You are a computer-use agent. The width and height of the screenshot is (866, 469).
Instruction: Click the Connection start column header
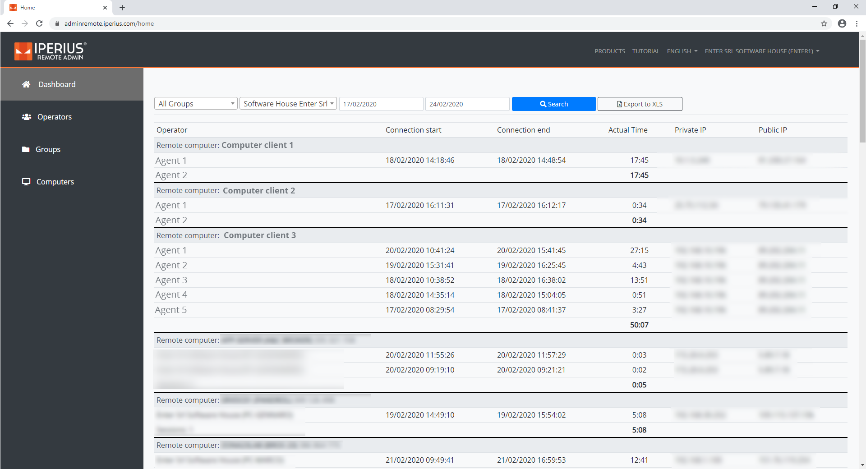(413, 130)
